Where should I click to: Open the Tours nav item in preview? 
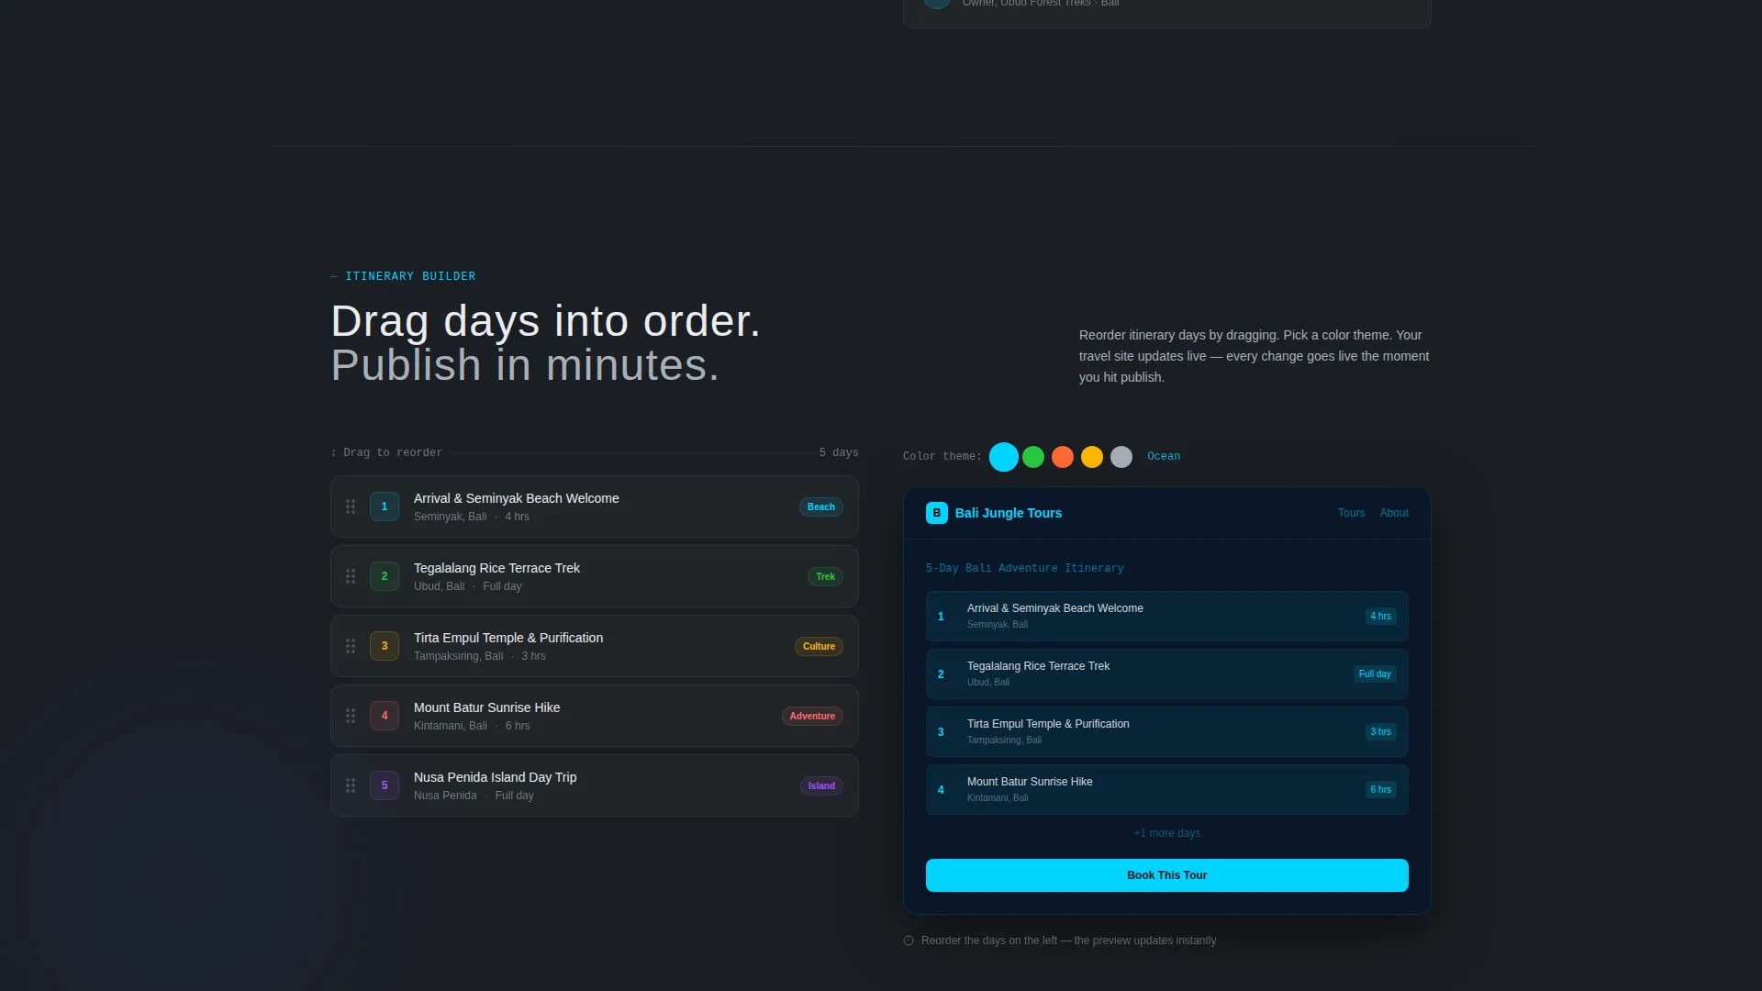point(1351,513)
